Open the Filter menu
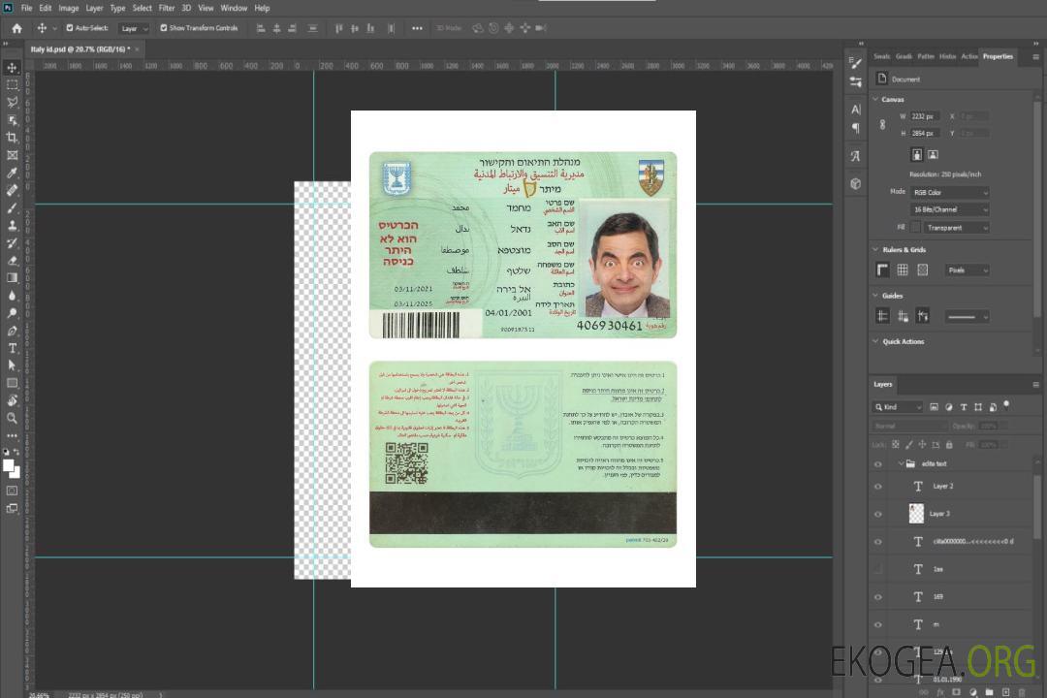 coord(167,8)
